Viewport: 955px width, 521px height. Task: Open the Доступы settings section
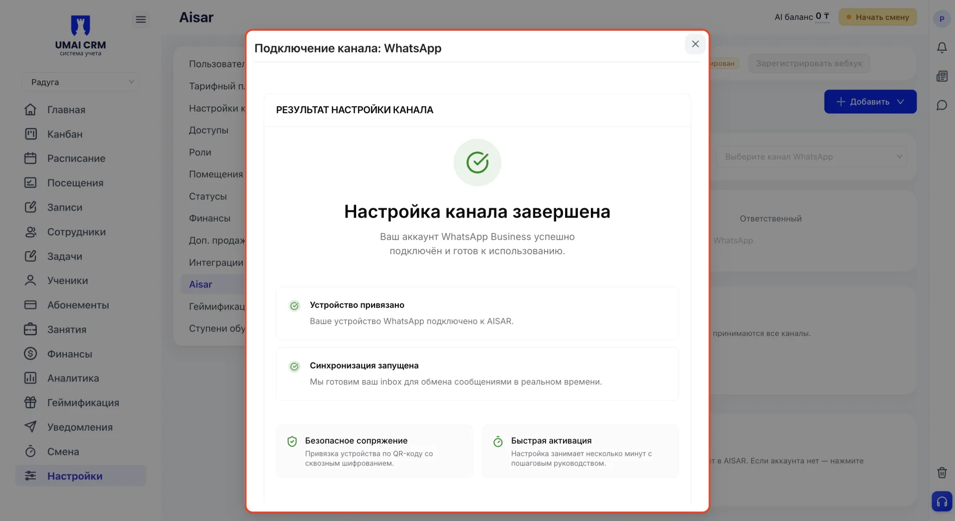pyautogui.click(x=208, y=130)
